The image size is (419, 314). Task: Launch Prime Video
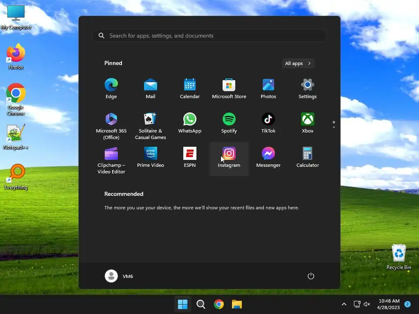(x=151, y=157)
